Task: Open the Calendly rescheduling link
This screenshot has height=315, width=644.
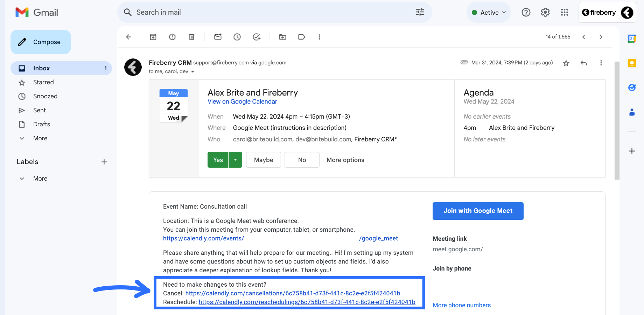Action: [x=307, y=302]
